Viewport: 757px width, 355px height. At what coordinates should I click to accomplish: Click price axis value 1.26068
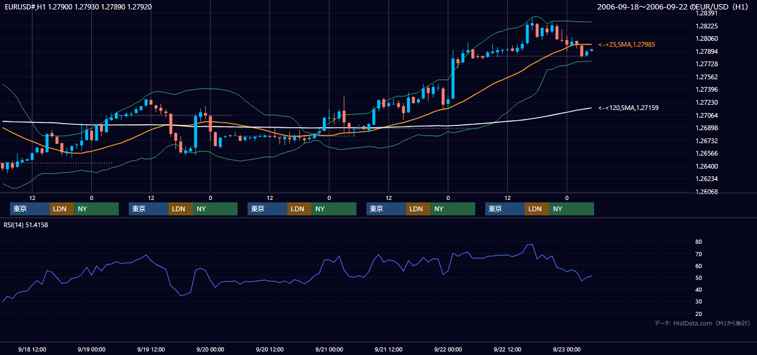tap(707, 192)
